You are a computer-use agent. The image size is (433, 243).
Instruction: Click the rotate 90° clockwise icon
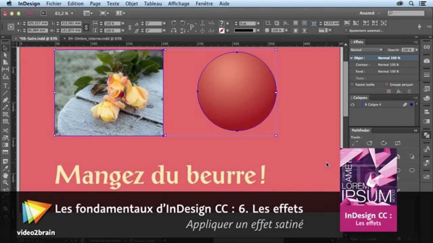click(x=174, y=23)
